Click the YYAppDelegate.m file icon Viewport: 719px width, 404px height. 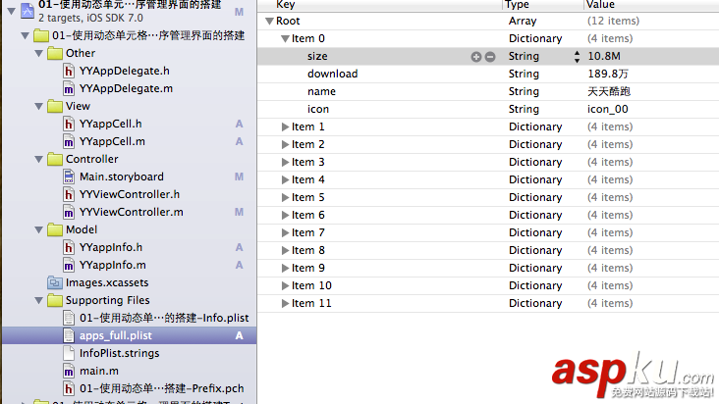(69, 89)
